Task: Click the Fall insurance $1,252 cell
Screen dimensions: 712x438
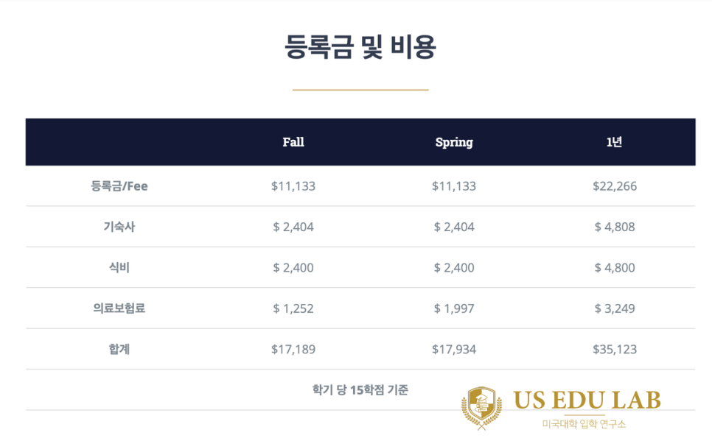Action: coord(293,308)
